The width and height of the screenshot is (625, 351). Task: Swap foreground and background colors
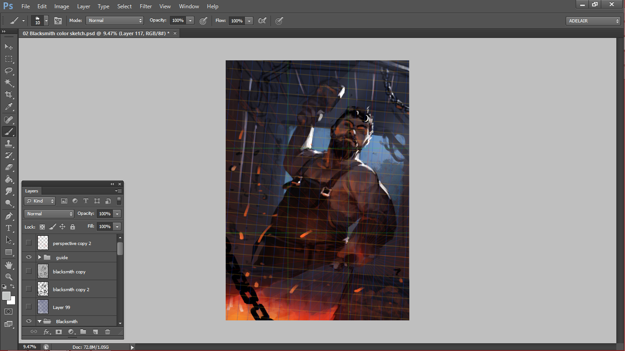coord(13,286)
